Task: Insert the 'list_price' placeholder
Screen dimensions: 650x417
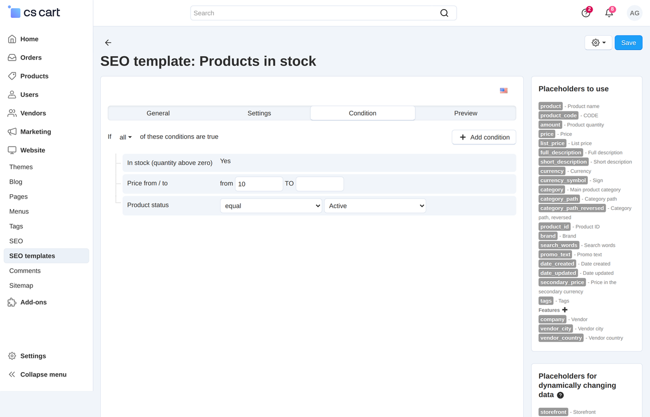Action: (x=552, y=143)
